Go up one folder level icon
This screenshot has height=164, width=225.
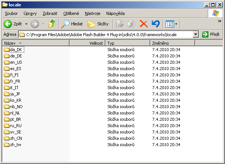coord(52,24)
